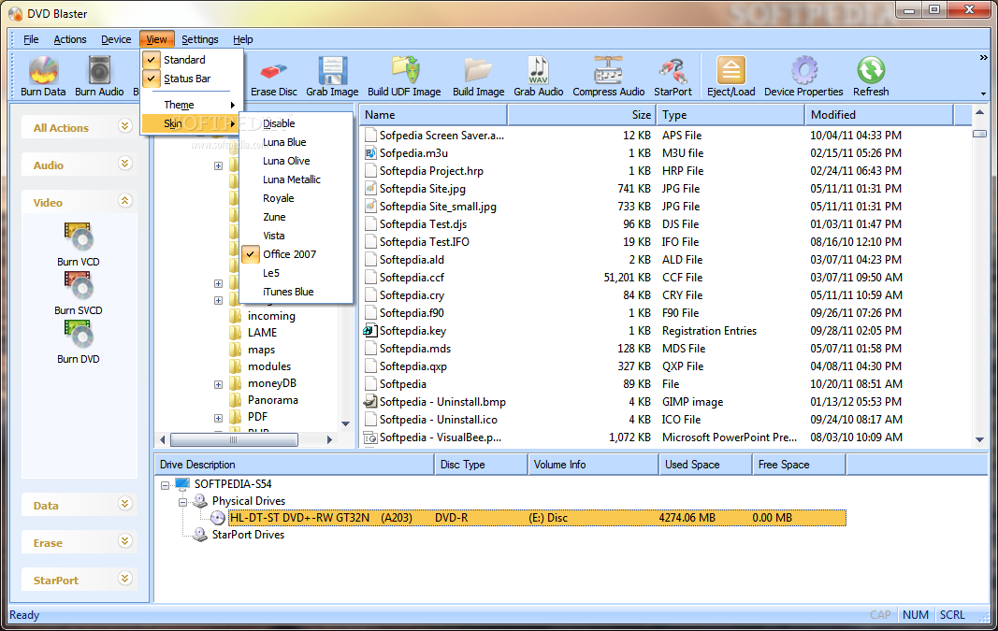Expand the moneyDB folder node
The width and height of the screenshot is (998, 631).
point(218,384)
